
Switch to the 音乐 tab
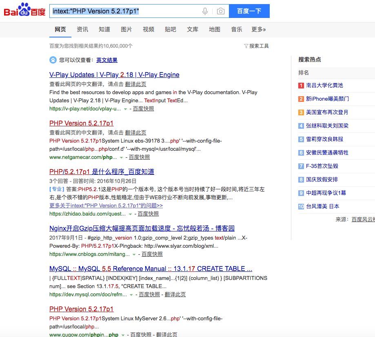[x=237, y=29]
